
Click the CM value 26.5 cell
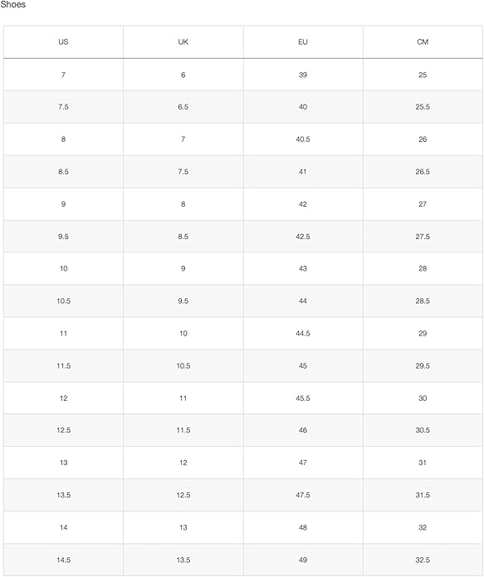tap(423, 172)
